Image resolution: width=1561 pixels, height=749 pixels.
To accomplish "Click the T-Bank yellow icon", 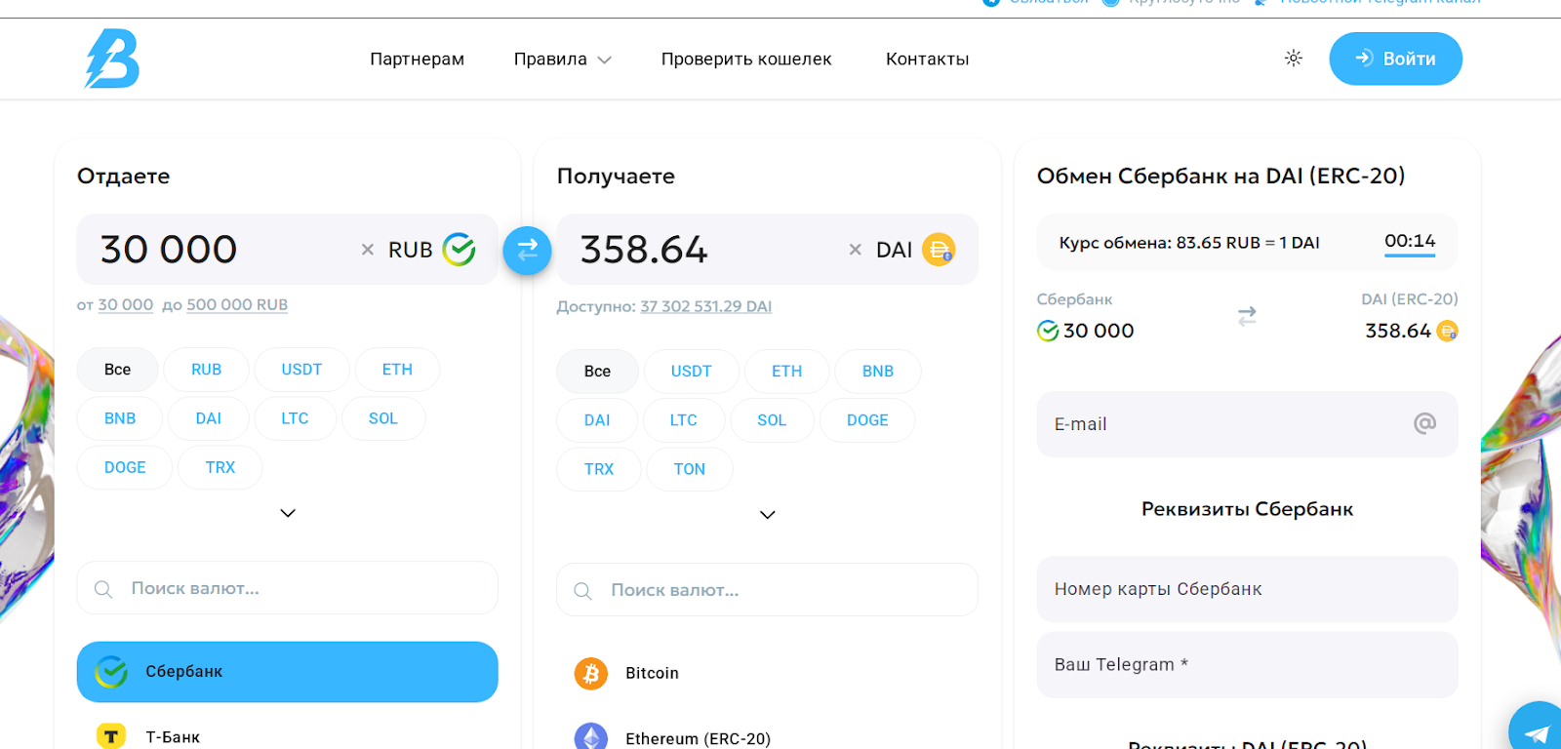I will 111,736.
